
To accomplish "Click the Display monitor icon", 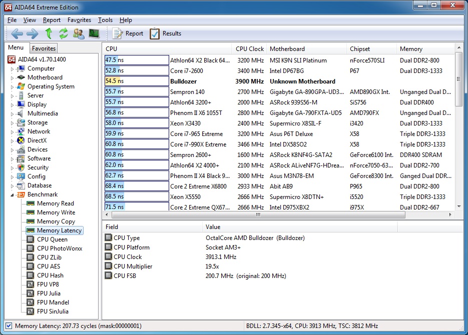I will click(x=21, y=104).
